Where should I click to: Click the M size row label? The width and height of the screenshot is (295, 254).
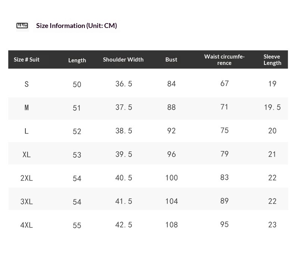pyautogui.click(x=27, y=108)
